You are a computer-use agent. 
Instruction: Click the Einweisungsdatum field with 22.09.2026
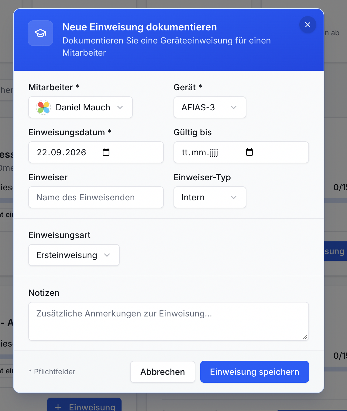96,152
